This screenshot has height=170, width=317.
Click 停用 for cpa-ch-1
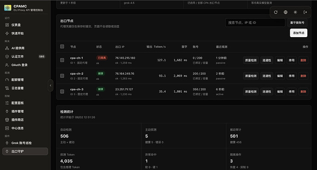[292, 60]
